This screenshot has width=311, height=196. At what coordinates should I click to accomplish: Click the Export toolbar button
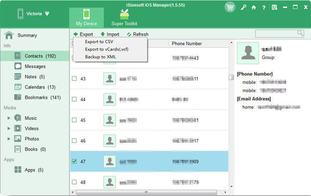tap(83, 34)
